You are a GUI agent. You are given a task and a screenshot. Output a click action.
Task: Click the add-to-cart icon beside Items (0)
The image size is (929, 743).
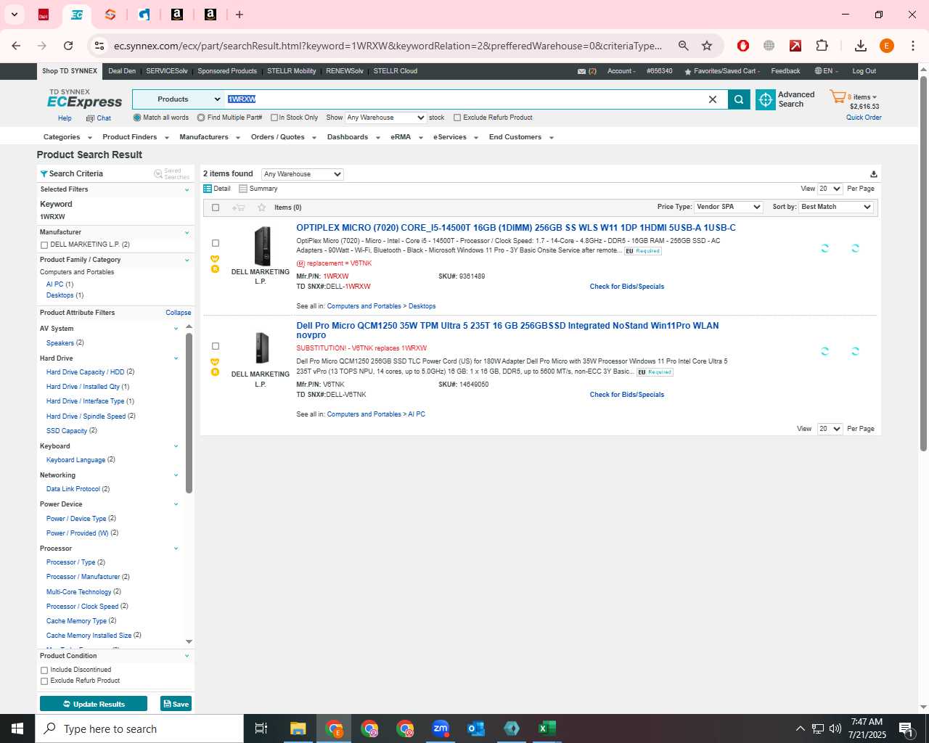tap(238, 208)
